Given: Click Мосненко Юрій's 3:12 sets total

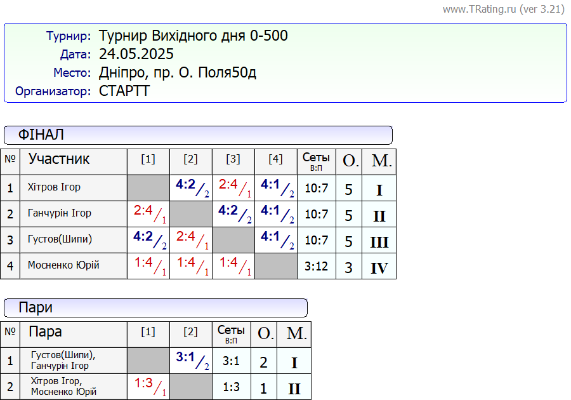Looking at the screenshot, I should point(316,266).
